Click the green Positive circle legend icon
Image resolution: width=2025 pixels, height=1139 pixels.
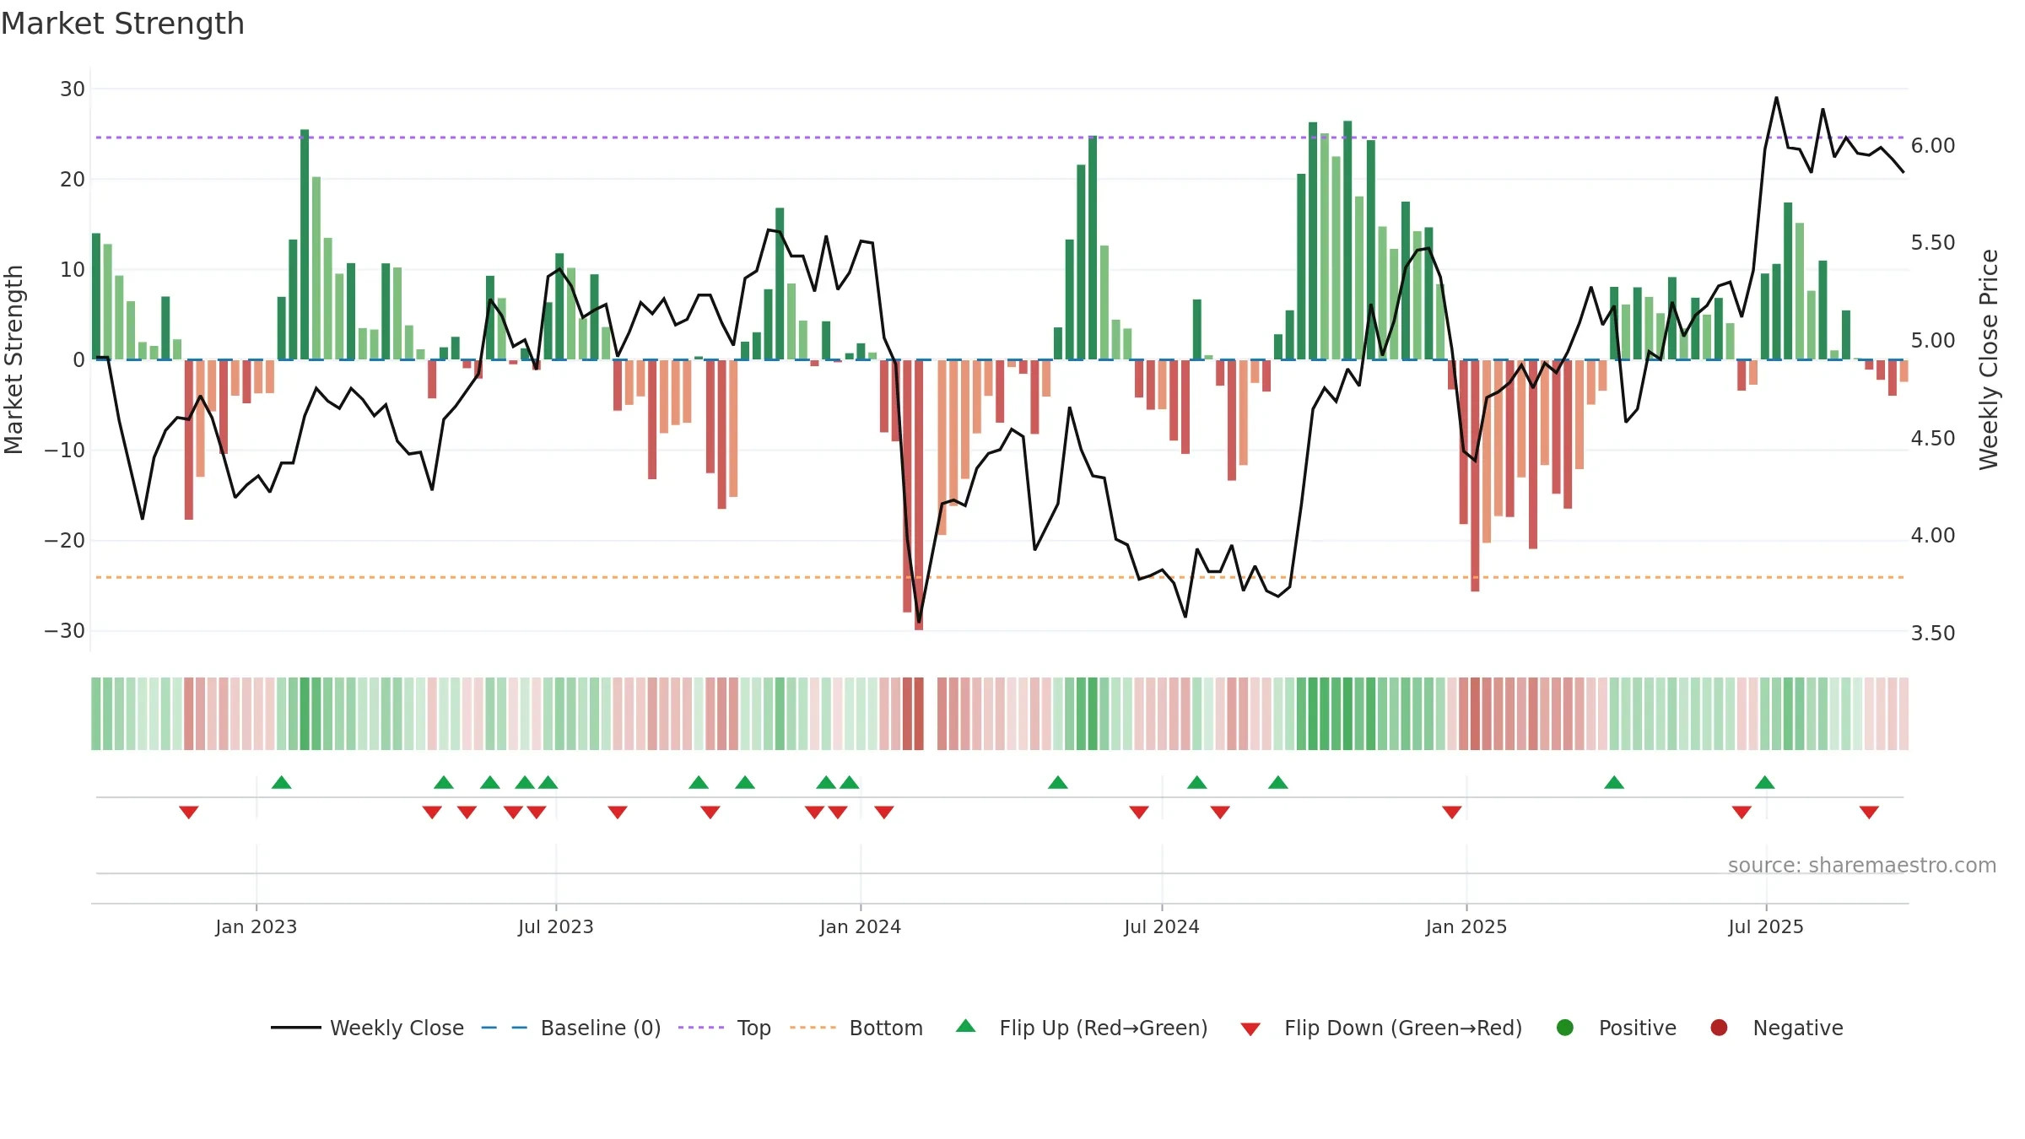coord(1565,1028)
